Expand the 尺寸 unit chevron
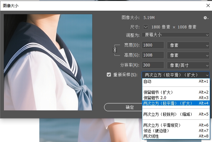 point(146,27)
